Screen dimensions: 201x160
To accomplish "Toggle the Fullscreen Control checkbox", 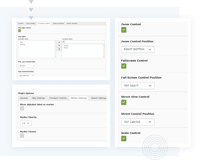I will click(124, 66).
